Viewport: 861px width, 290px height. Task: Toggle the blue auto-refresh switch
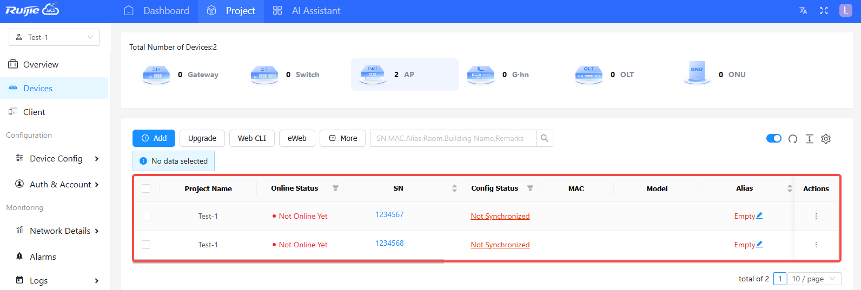[773, 138]
